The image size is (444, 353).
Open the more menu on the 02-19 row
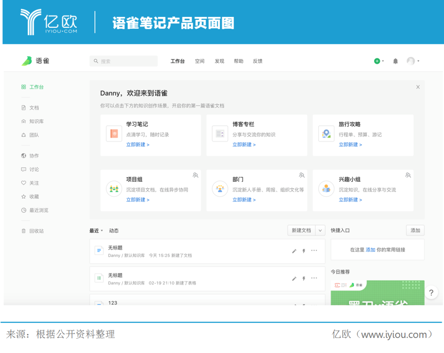coord(314,278)
